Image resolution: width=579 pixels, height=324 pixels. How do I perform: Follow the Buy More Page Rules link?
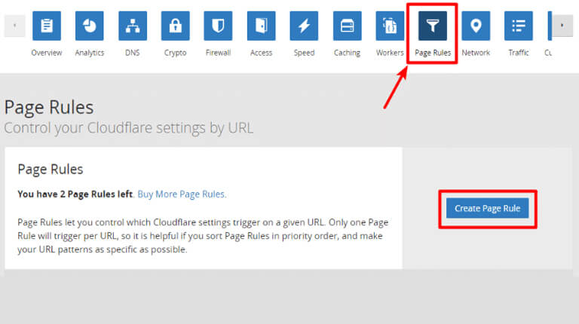182,194
